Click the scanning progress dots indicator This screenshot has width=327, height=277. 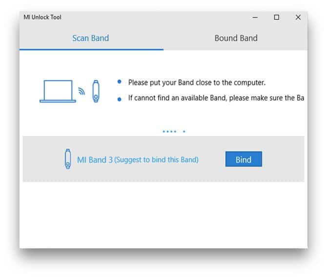click(x=174, y=131)
